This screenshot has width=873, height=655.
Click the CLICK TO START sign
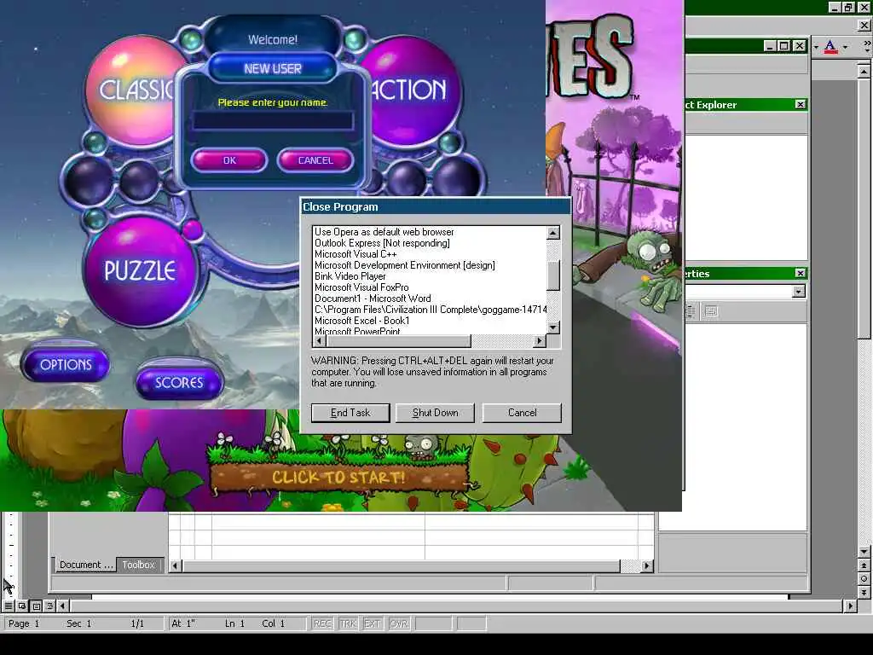(338, 478)
